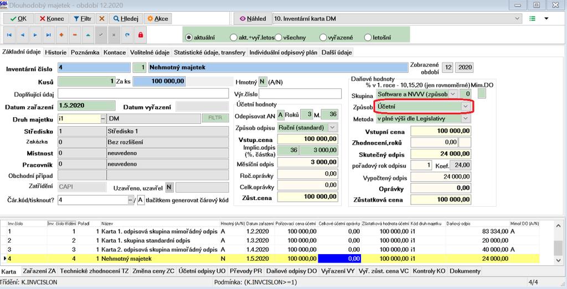Jump to last record in navigator
567x289 pixels.
[49, 35]
